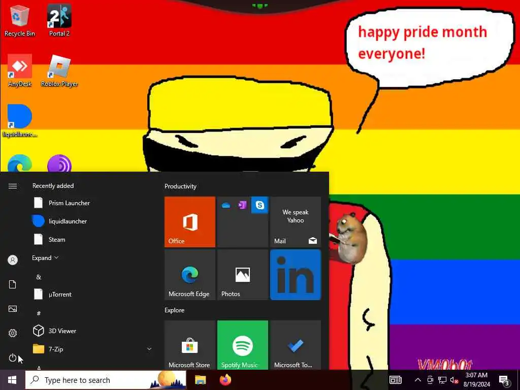The image size is (520, 390).
Task: Open the Pictures icon in Start sidebar
Action: tap(13, 309)
